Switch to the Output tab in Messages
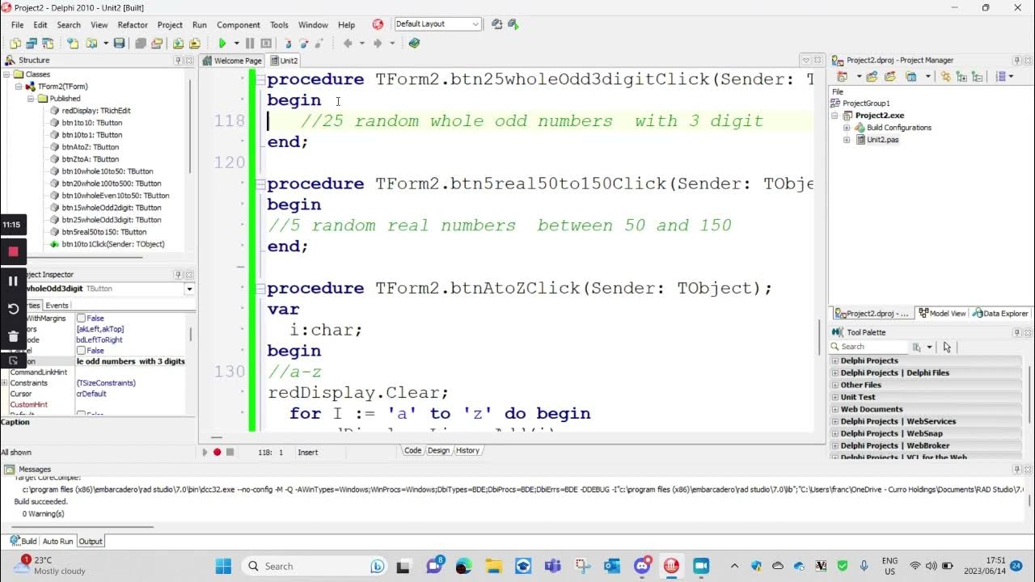Viewport: 1035px width, 582px height. click(90, 541)
